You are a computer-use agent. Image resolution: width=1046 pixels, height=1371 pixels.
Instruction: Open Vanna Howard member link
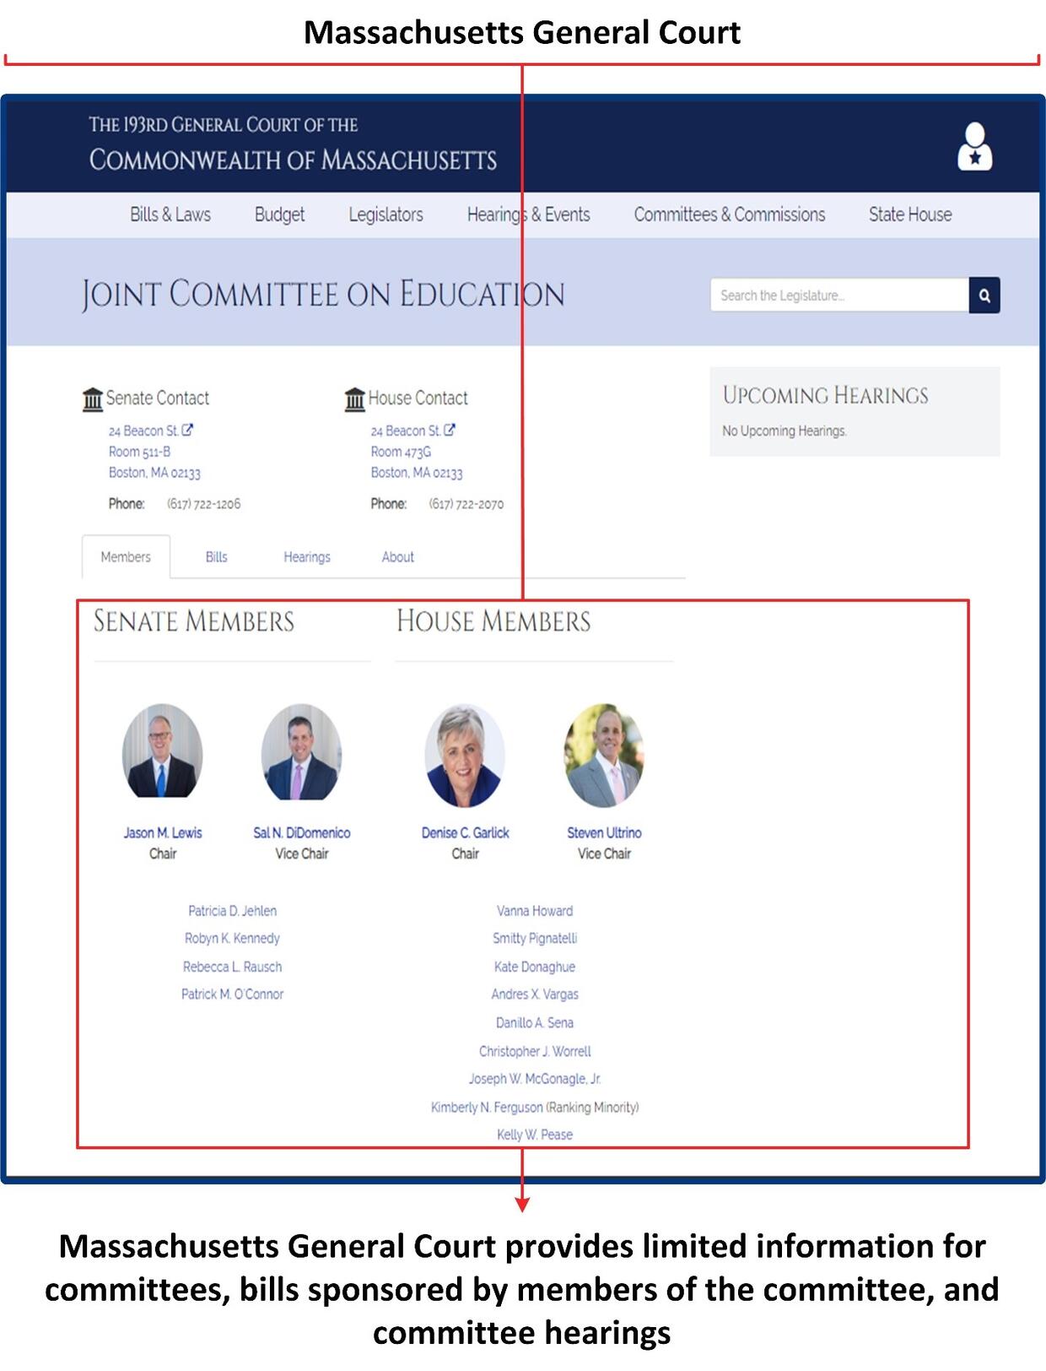coord(535,911)
